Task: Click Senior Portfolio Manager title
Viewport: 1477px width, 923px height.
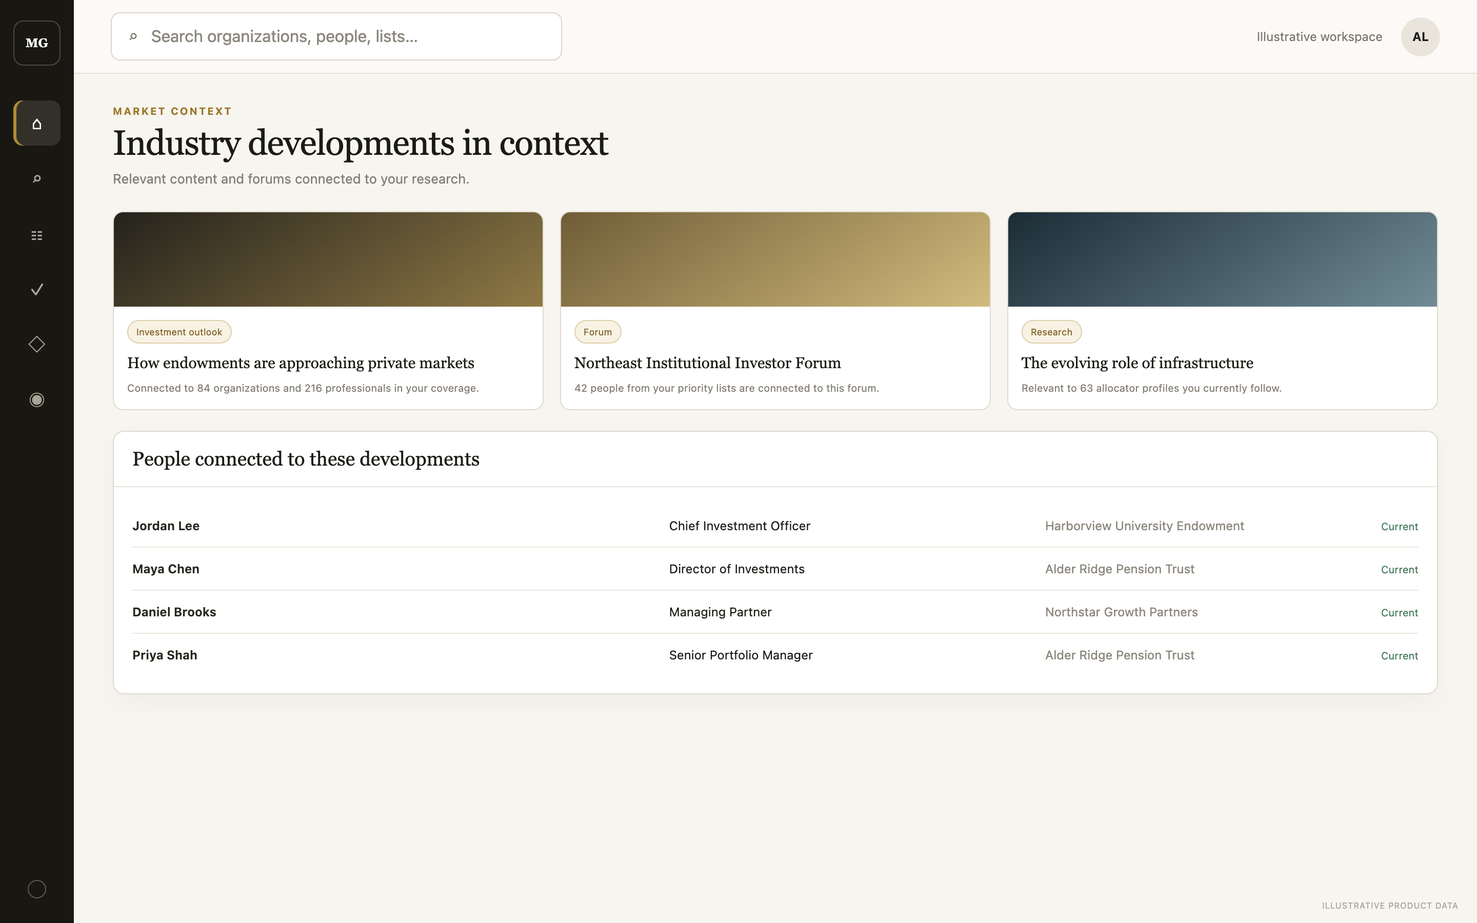Action: (741, 655)
